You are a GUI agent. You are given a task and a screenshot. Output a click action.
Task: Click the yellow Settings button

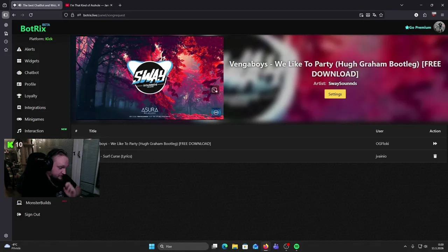[335, 94]
